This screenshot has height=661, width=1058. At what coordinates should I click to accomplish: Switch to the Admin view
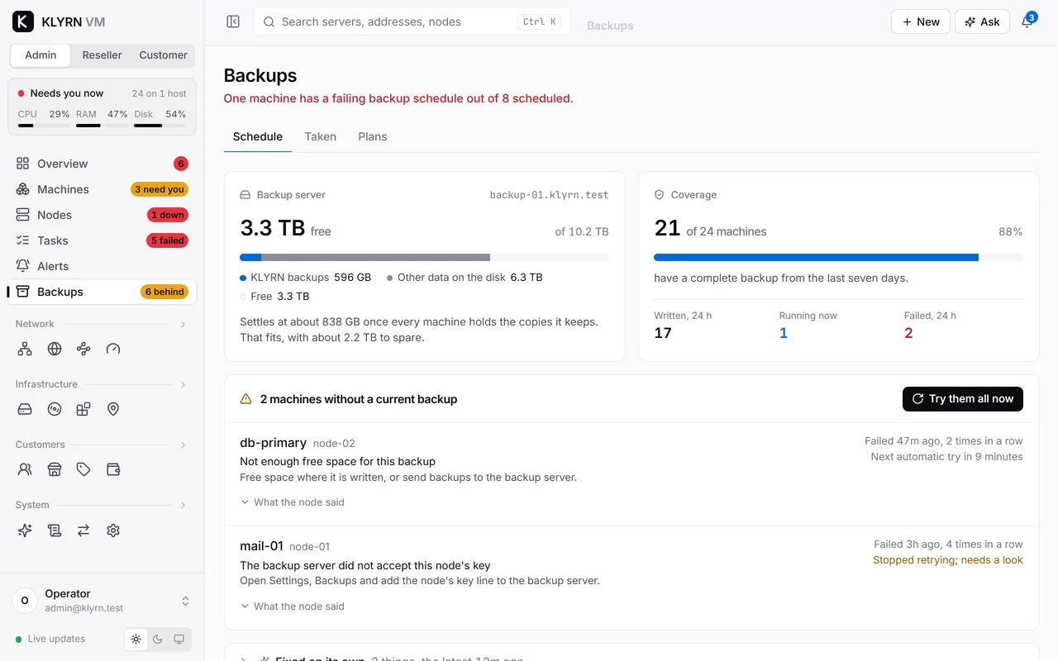[x=41, y=55]
